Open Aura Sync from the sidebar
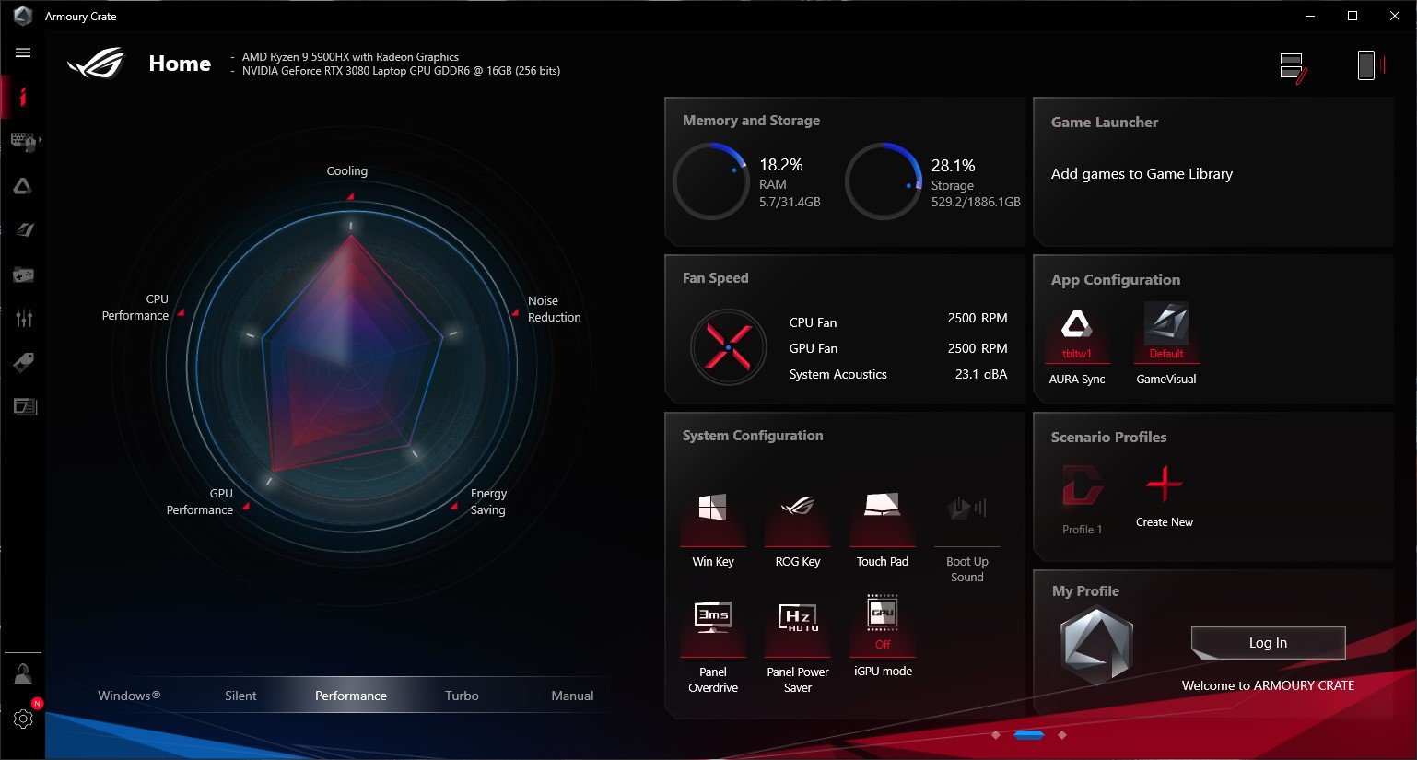 tap(23, 186)
